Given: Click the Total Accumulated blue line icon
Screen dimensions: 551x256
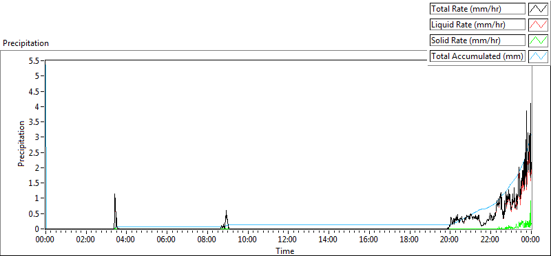Looking at the screenshot, I should tap(539, 56).
